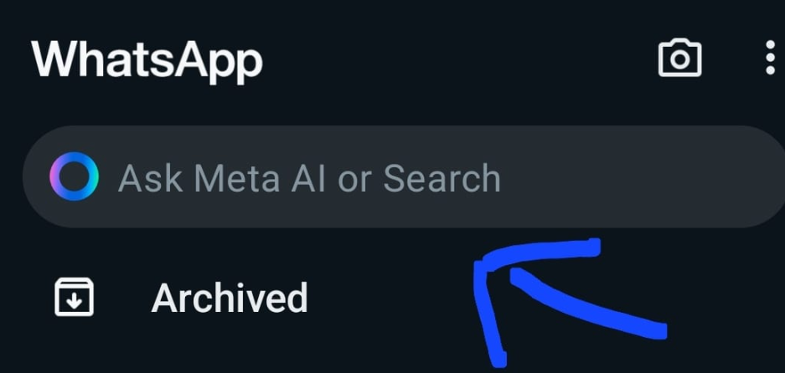The height and width of the screenshot is (373, 785).
Task: Click the WhatsApp title text
Action: point(147,59)
